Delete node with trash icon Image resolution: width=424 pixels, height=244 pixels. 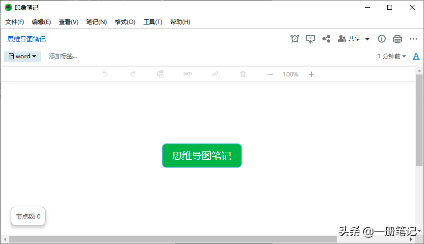pos(243,74)
